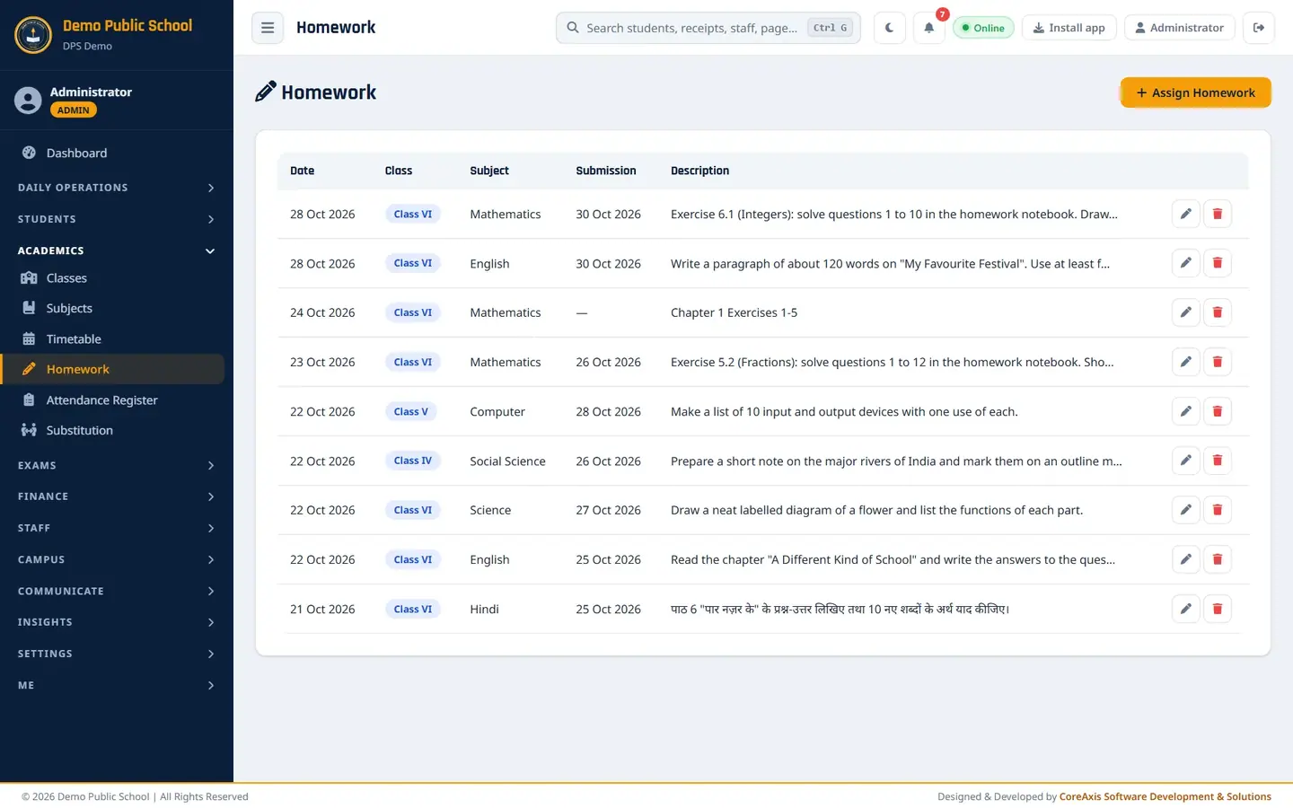Open the Substitution page
The image size is (1293, 808).
tap(113, 430)
